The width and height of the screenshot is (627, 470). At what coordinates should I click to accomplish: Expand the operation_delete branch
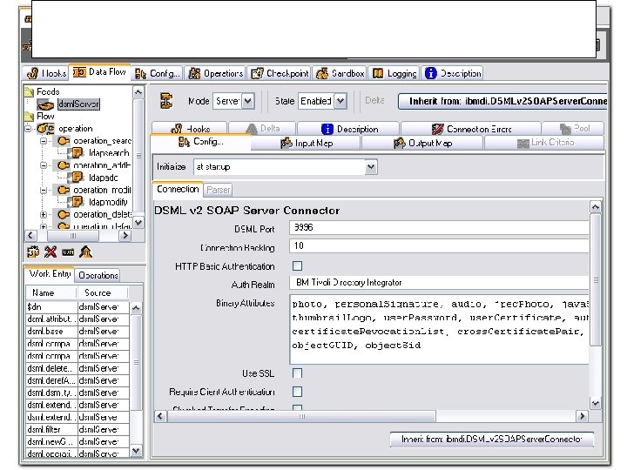click(x=44, y=215)
